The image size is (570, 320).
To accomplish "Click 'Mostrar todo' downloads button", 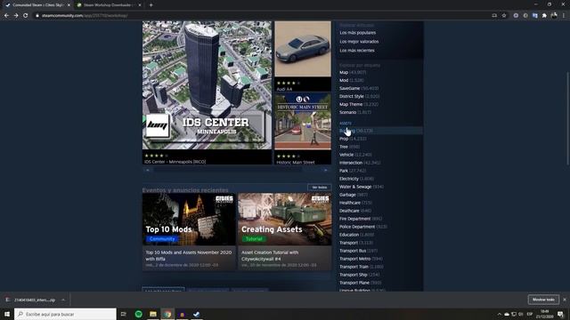I will (x=543, y=300).
